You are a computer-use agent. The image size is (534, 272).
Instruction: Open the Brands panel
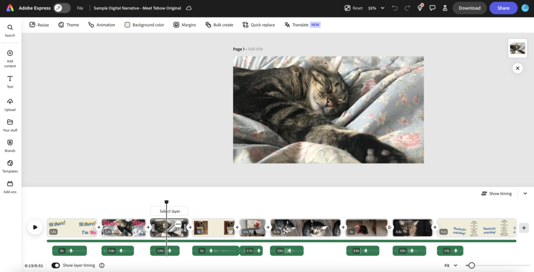[x=10, y=145]
